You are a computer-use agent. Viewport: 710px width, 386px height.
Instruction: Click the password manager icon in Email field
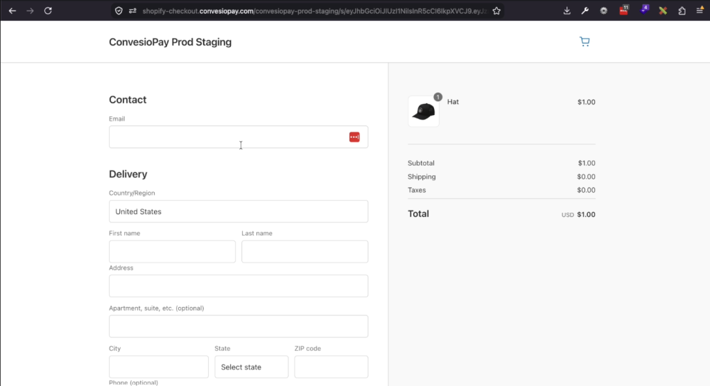354,137
